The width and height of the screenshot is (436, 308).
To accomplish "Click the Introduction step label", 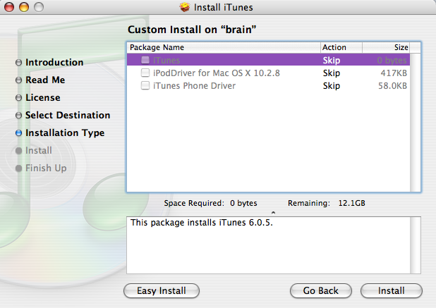I will [x=54, y=63].
